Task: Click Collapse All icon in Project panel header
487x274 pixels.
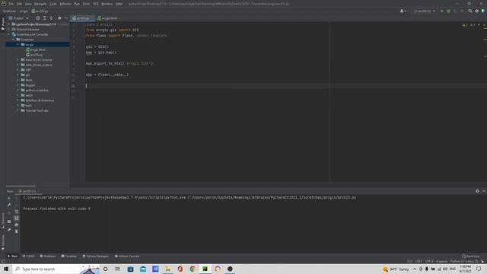Action: coord(51,18)
